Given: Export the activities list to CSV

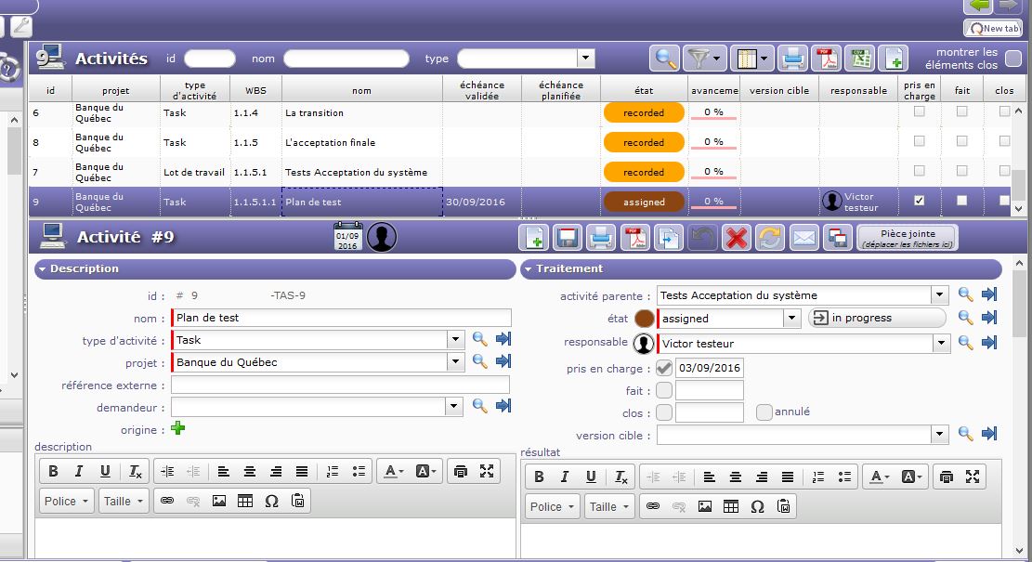Looking at the screenshot, I should (859, 59).
